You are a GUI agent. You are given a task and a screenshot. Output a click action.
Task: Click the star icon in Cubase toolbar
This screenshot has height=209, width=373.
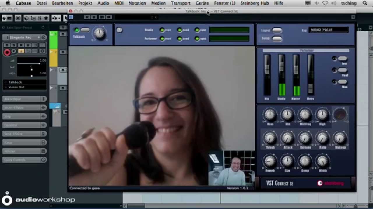coord(46,18)
